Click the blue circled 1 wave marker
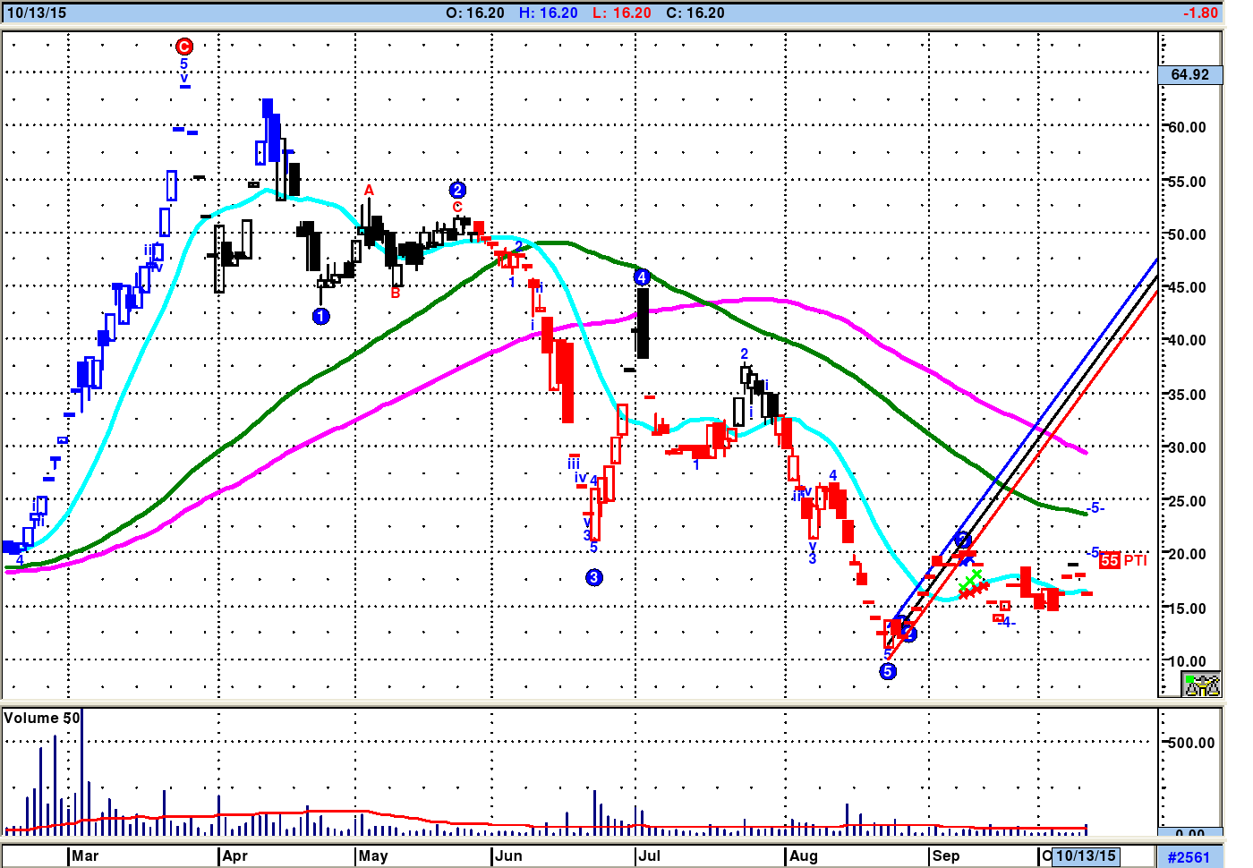1253x868 pixels. coord(321,316)
